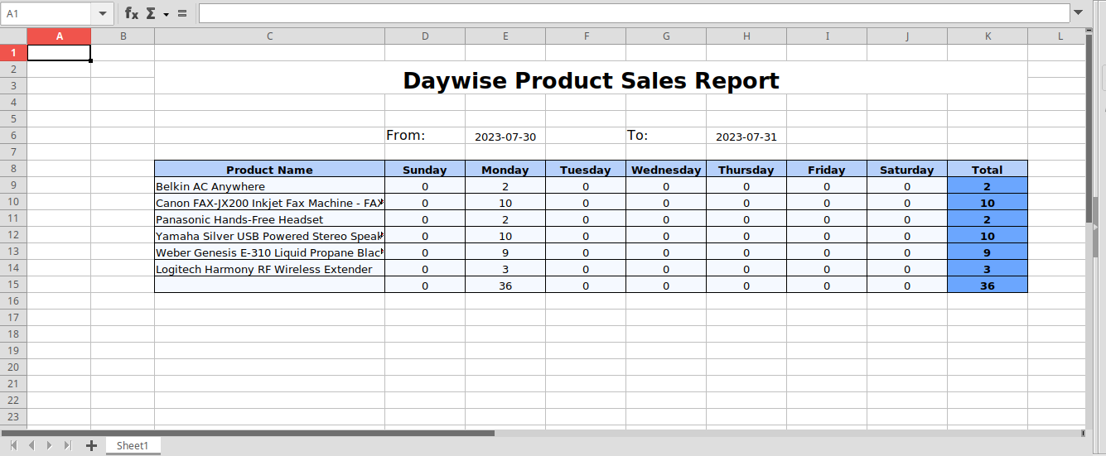Add a new sheet with the plus icon
This screenshot has height=456, width=1106.
(91, 445)
